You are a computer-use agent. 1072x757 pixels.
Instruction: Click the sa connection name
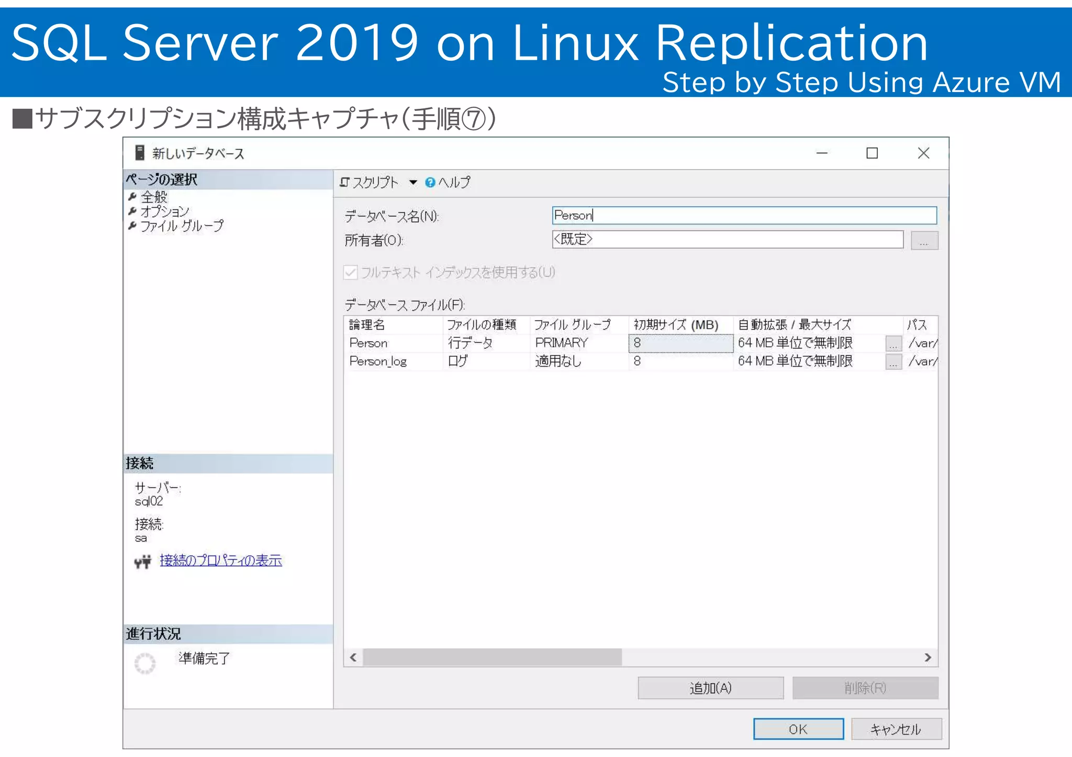pyautogui.click(x=141, y=538)
